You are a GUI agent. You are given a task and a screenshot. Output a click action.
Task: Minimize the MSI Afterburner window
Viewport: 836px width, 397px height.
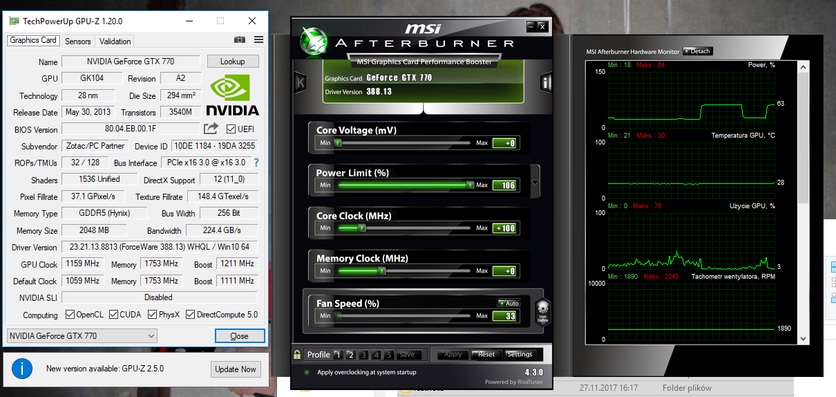coord(531,26)
